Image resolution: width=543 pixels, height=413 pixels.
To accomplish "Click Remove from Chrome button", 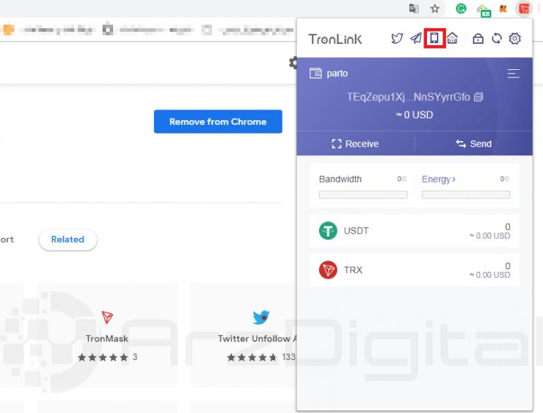I will [x=218, y=121].
